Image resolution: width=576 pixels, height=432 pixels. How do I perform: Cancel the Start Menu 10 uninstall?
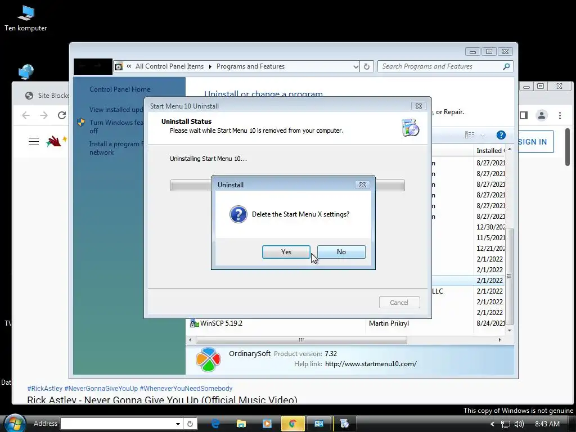(399, 302)
